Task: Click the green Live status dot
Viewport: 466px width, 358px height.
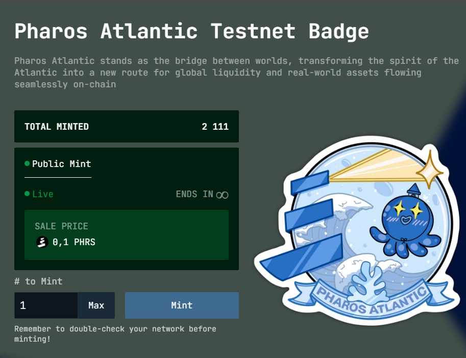Action: click(27, 194)
